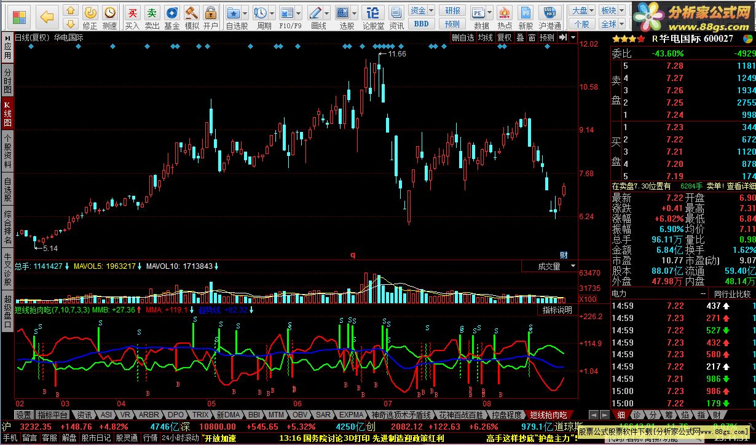
Task: Move to next stock with down arrow
Action: [x=71, y=24]
